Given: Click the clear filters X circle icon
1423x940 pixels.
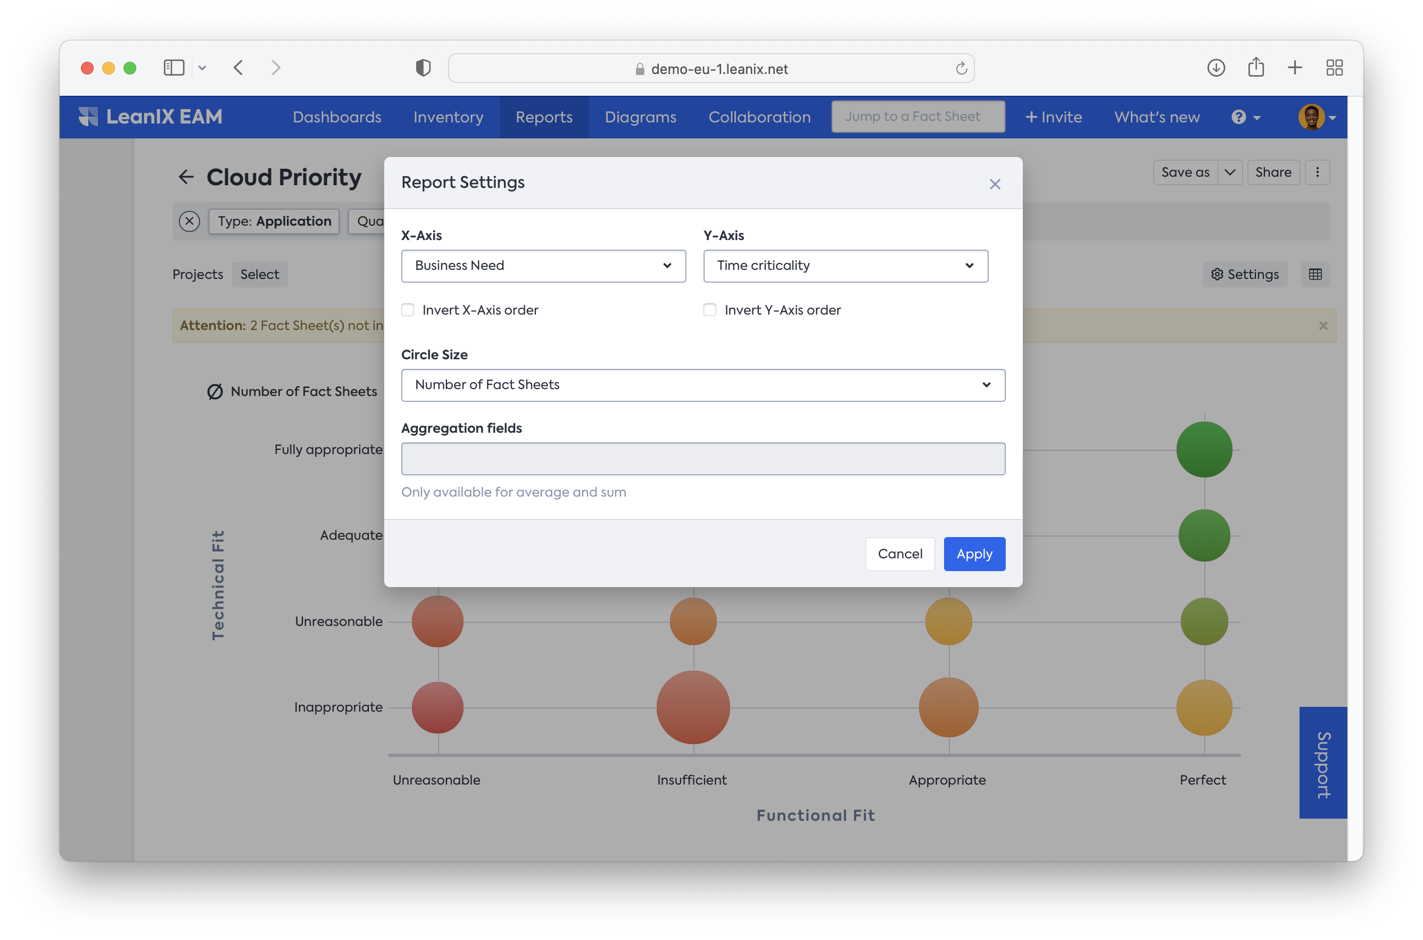Looking at the screenshot, I should (x=189, y=221).
